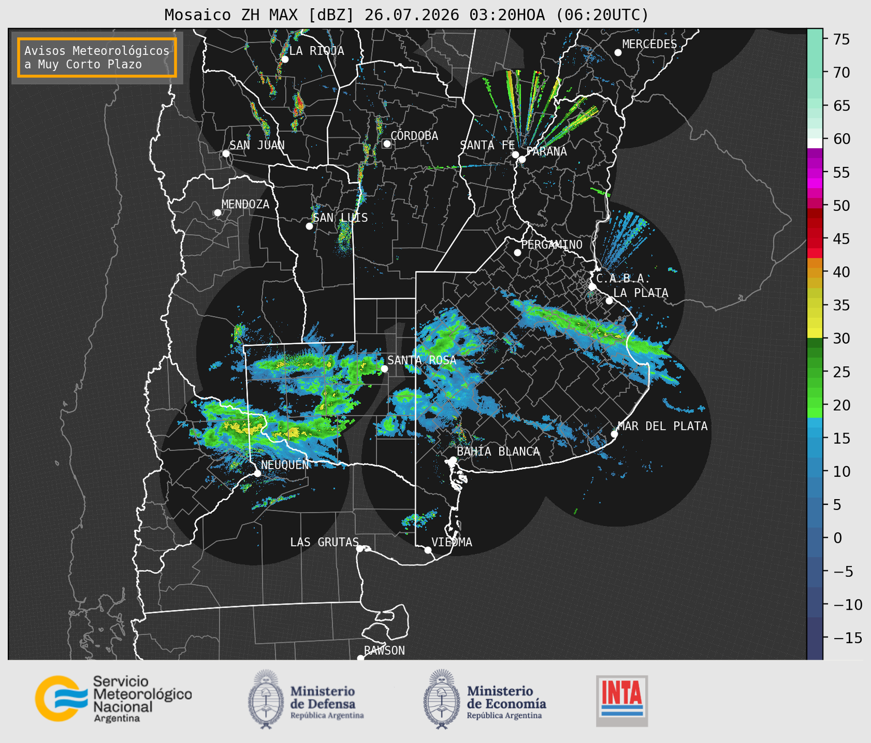Click the magenta 55 dBZ legend band
The height and width of the screenshot is (743, 871).
coord(815,173)
